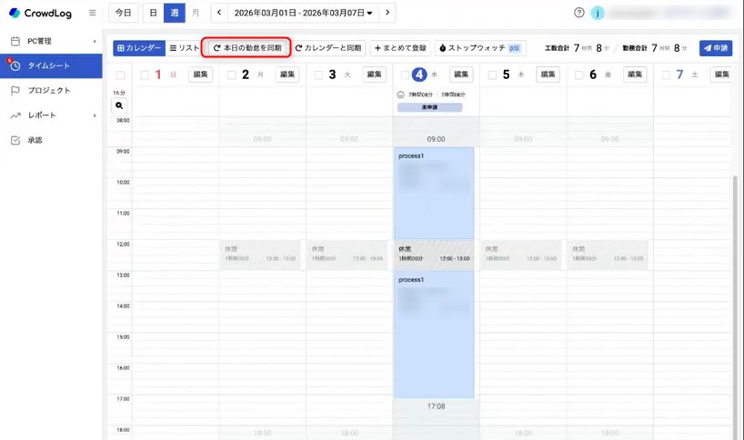
Task: Click the magnifier zoom icon under 15分
Action: pyautogui.click(x=119, y=106)
